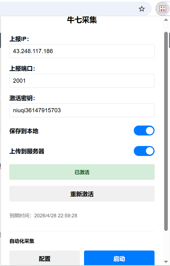The width and height of the screenshot is (170, 266).
Task: Click the scrollbar down arrow
Action: [166, 262]
